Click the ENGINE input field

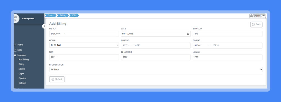(x=227, y=45)
